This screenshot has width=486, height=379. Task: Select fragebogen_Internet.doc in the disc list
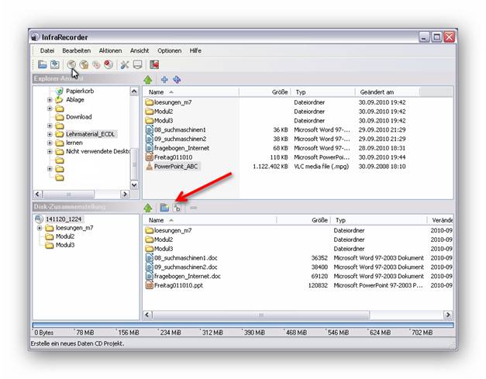pos(188,276)
